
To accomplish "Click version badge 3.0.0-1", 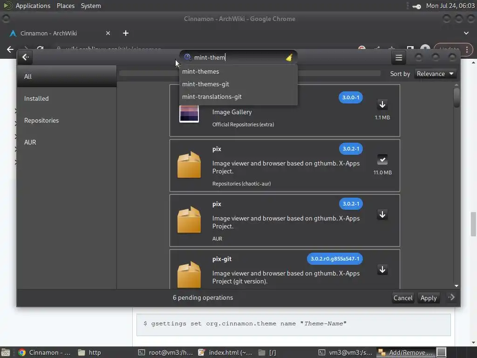I will [x=350, y=97].
